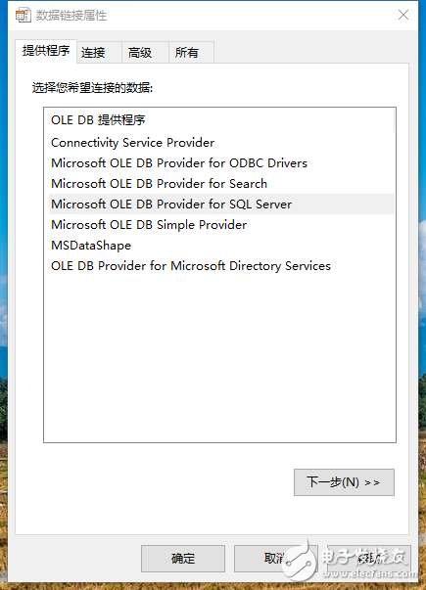Image resolution: width=426 pixels, height=590 pixels.
Task: Click the OLE DB 提供程序 list header
Action: click(x=219, y=120)
